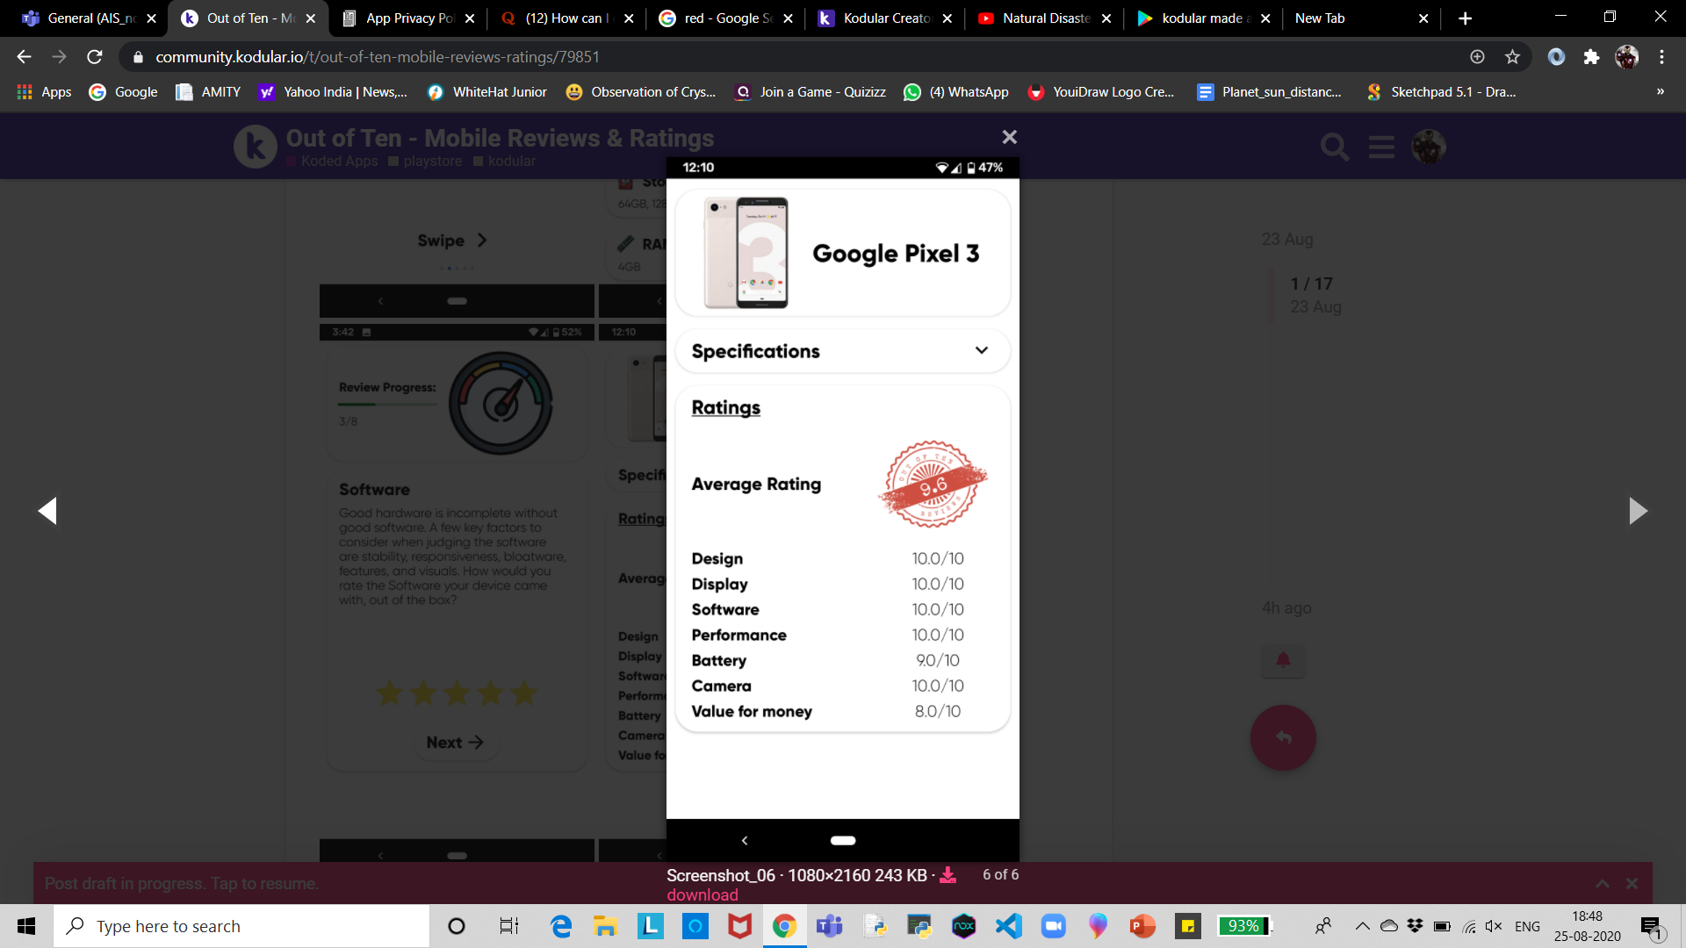Bookmark page with the star icon
The image size is (1686, 948).
click(1512, 57)
